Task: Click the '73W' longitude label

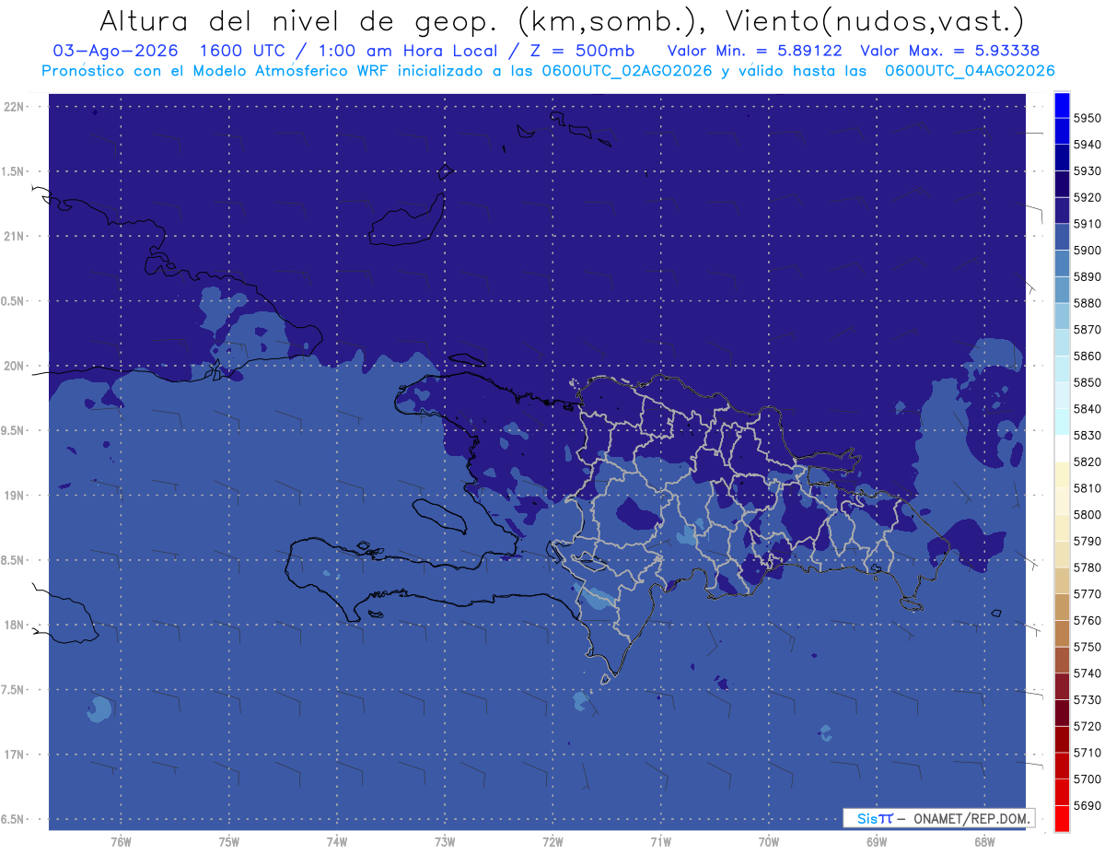Action: coord(445,842)
